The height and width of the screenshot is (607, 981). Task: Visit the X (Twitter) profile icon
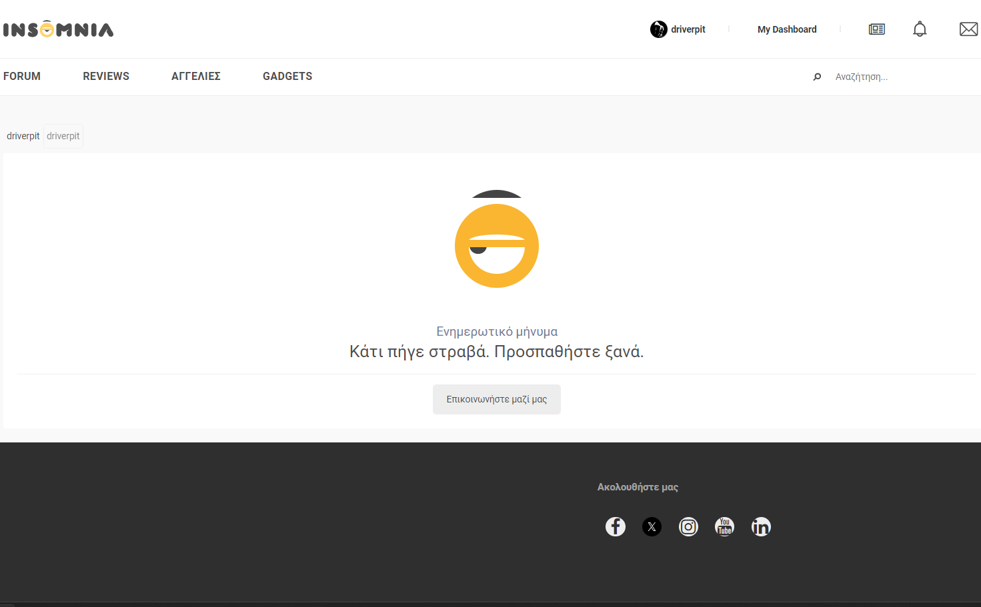point(652,527)
